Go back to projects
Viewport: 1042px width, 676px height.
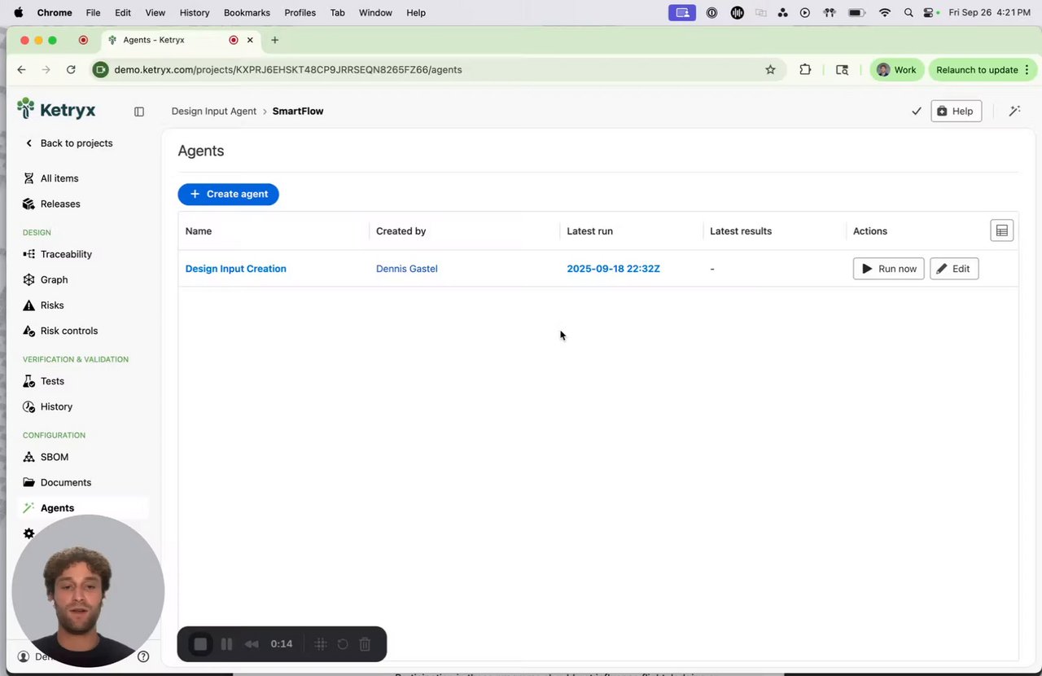(68, 143)
